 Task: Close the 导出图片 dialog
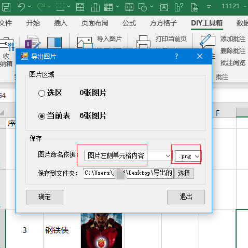pyautogui.click(x=200, y=56)
